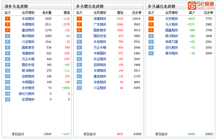
Task: Click the 净多量 column header
Action: (x=47, y=13)
